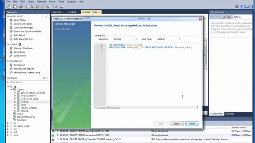Click the create new table toolbar icon
The height and width of the screenshot is (143, 255).
(33, 7)
